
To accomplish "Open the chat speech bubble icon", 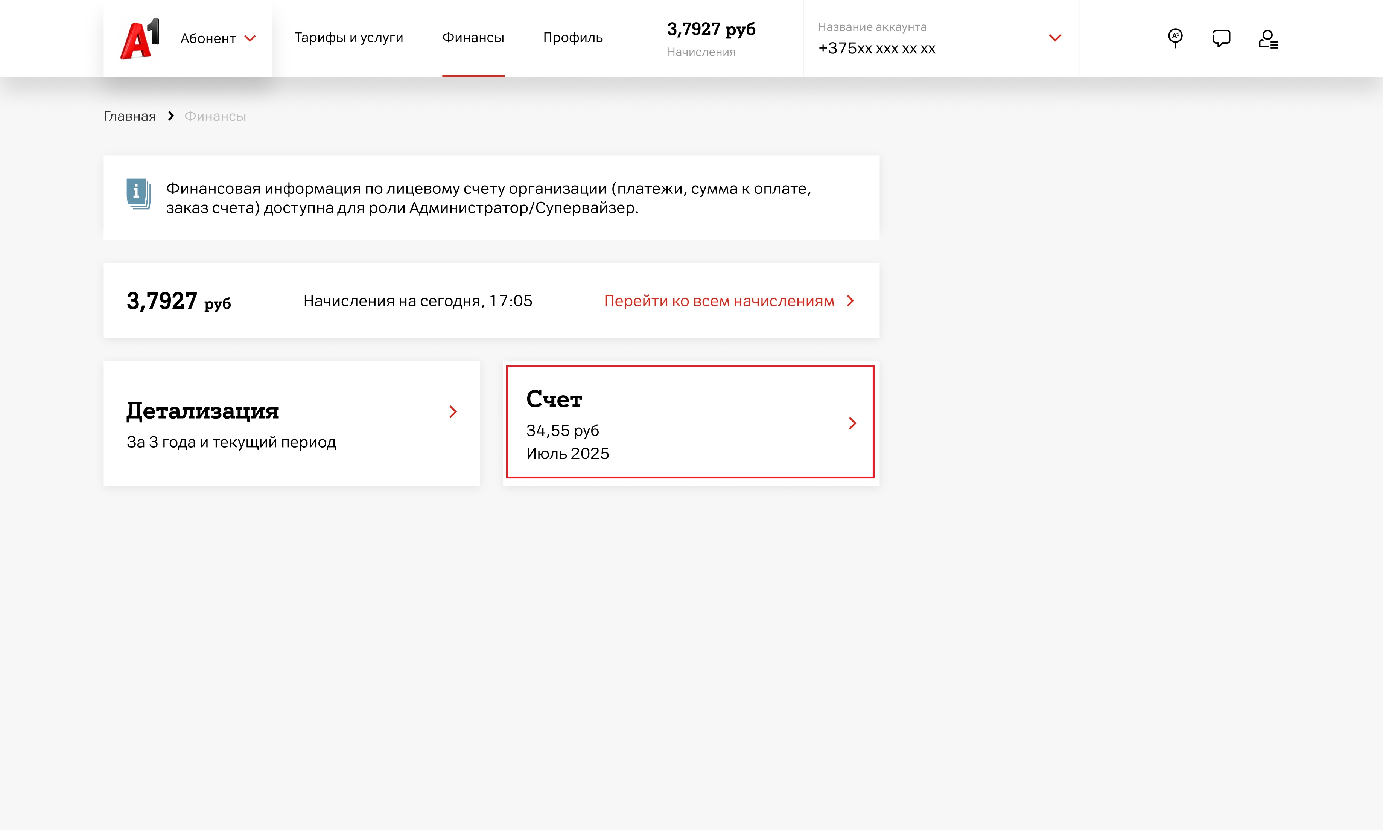I will point(1221,38).
